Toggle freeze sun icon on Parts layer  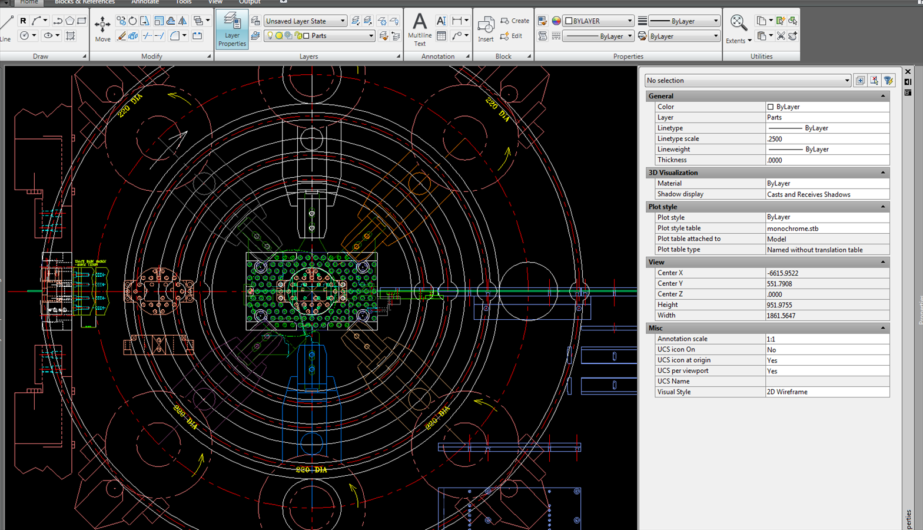[x=279, y=36]
